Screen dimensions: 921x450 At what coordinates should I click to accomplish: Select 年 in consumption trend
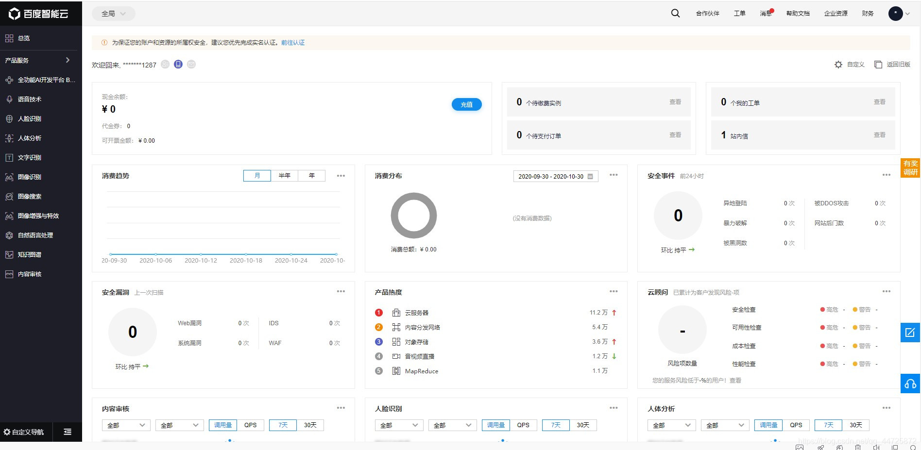311,175
